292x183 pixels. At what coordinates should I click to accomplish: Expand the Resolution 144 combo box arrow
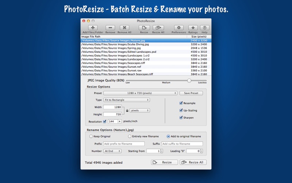pyautogui.click(x=120, y=122)
